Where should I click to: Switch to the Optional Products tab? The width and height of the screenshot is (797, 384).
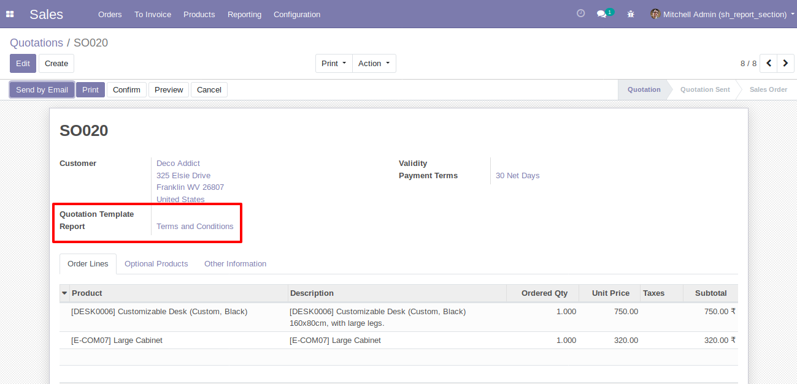click(x=156, y=264)
